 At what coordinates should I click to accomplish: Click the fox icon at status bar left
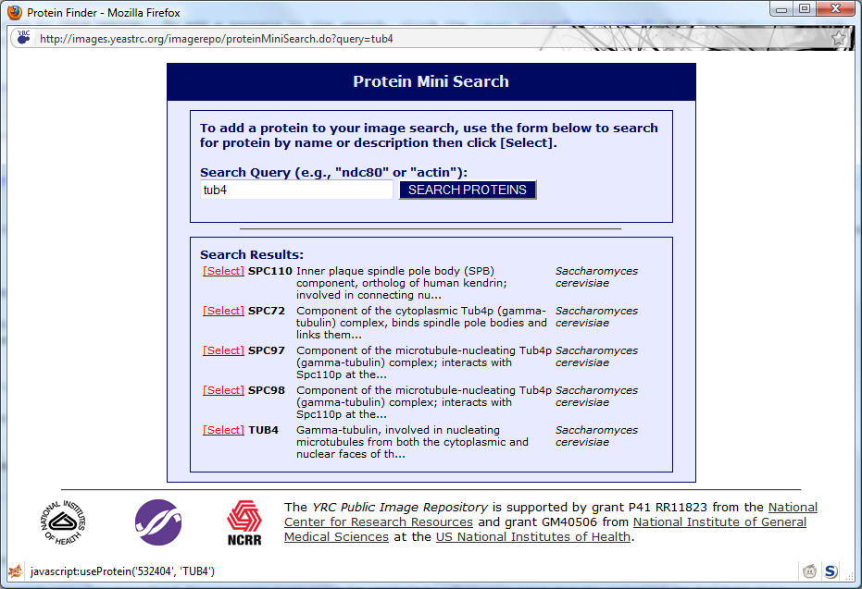pos(15,571)
